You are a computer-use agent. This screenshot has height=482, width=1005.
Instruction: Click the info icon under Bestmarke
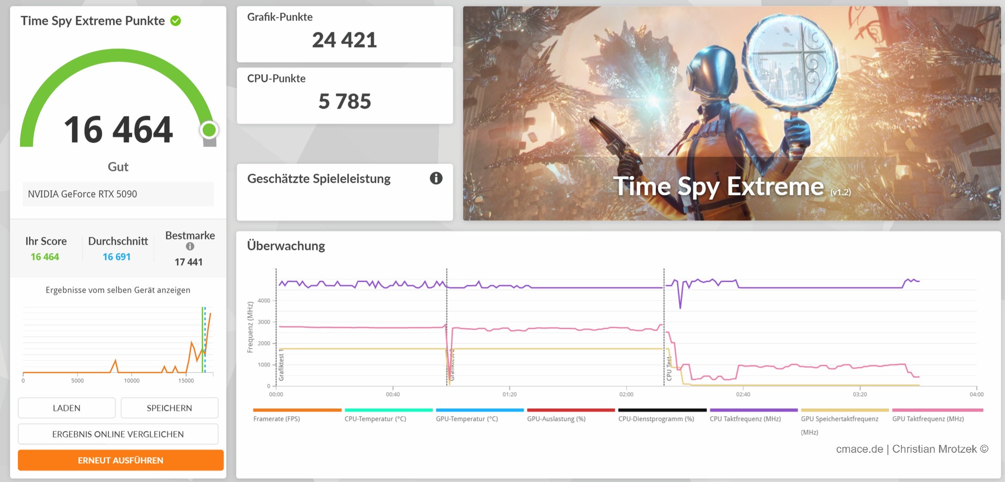190,246
